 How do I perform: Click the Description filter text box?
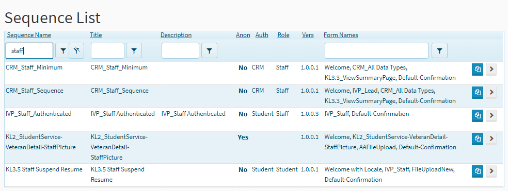pyautogui.click(x=181, y=51)
